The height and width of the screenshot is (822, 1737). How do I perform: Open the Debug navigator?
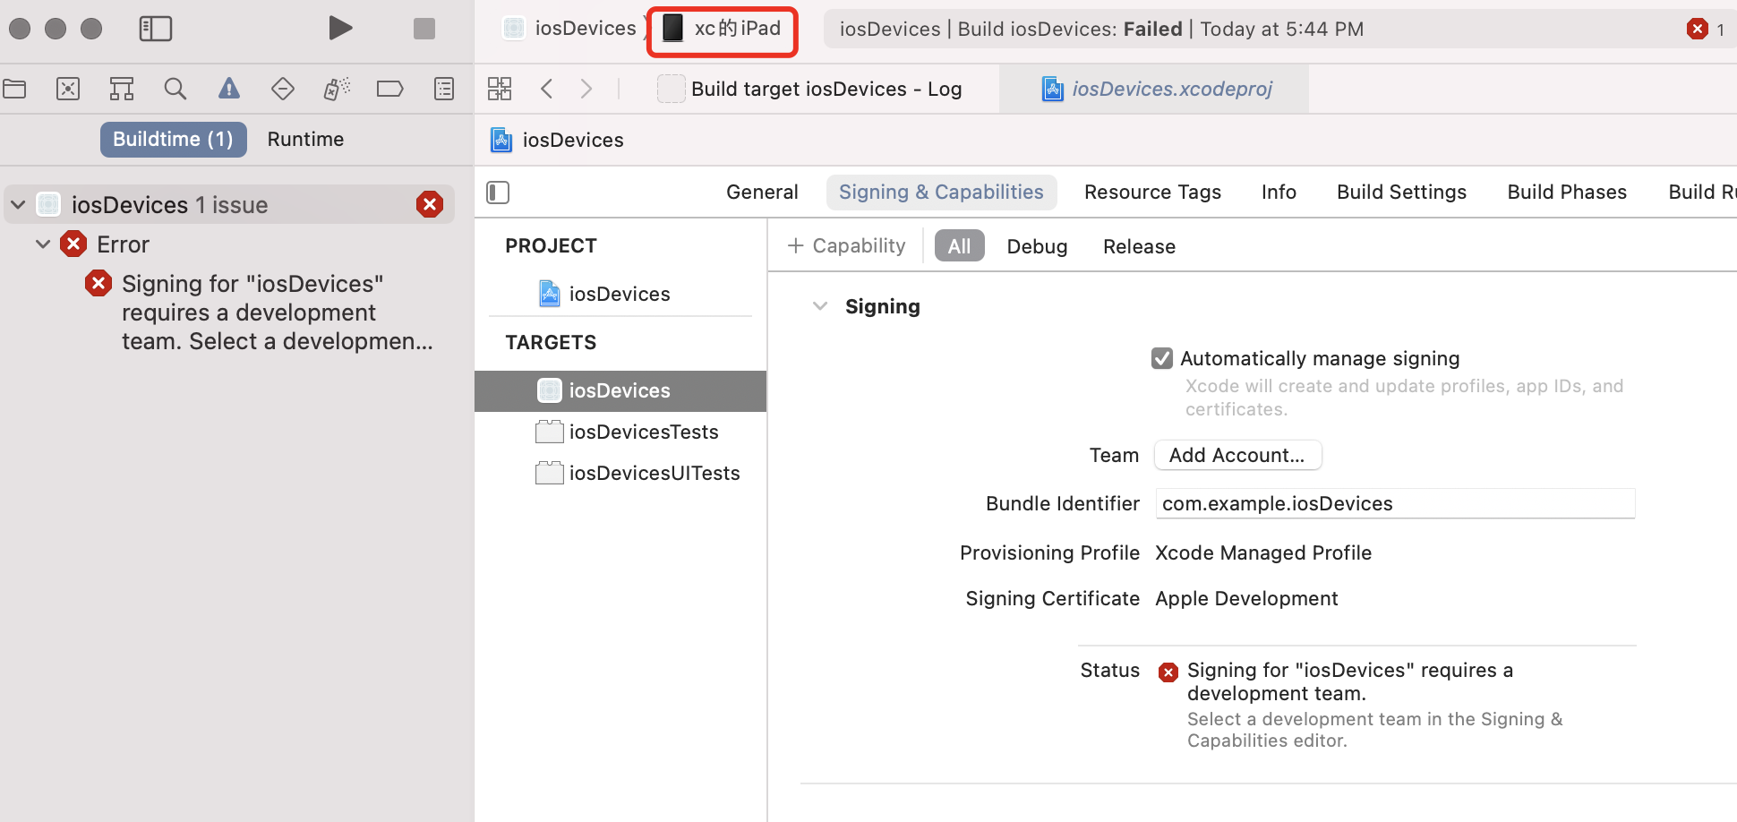337,89
